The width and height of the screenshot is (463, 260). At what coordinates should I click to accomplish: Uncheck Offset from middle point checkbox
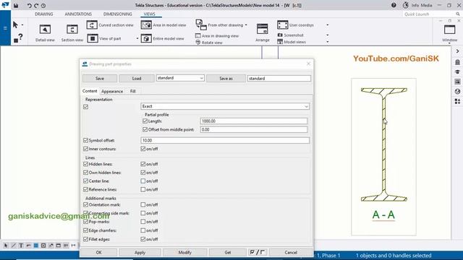145,130
